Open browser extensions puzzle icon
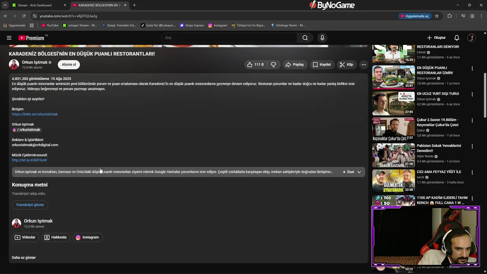 pyautogui.click(x=450, y=16)
